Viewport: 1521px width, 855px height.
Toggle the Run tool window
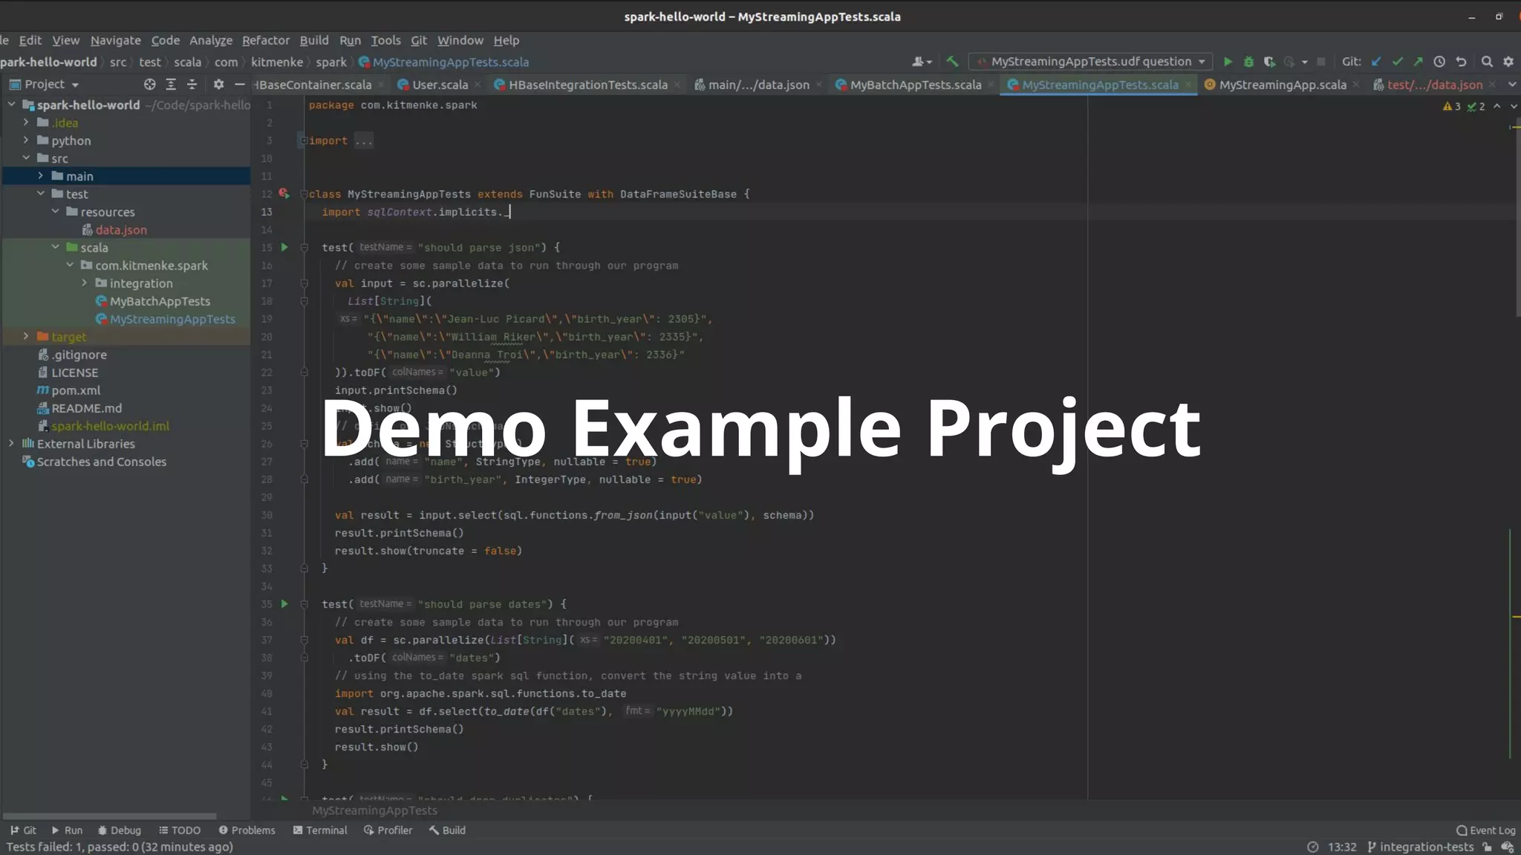(x=67, y=831)
